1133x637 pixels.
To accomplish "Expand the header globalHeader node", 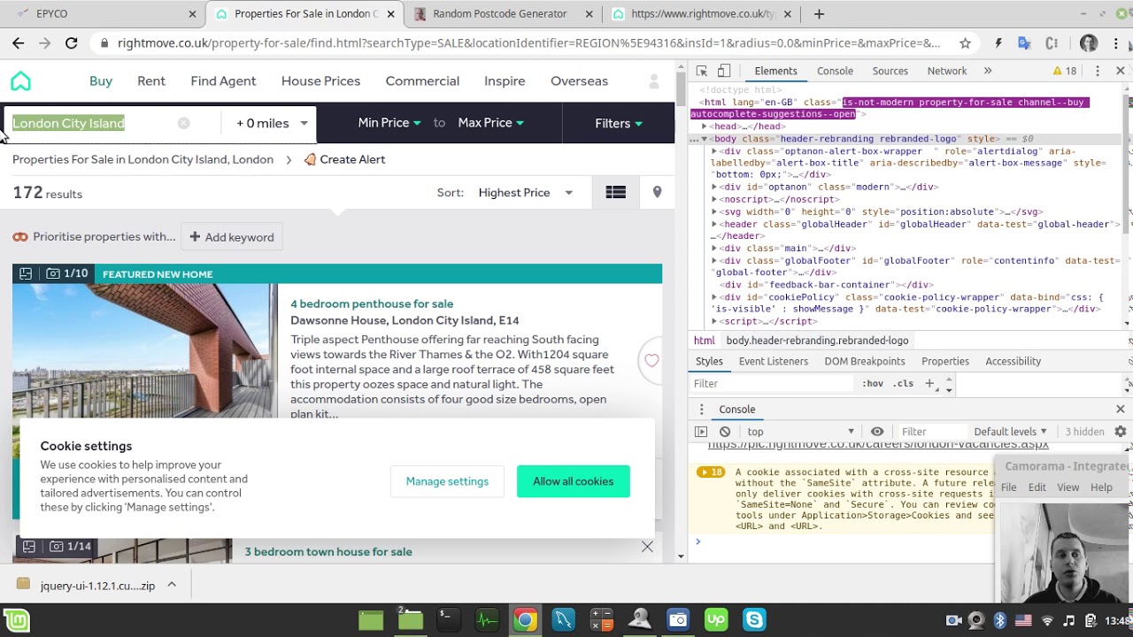I will click(x=714, y=224).
